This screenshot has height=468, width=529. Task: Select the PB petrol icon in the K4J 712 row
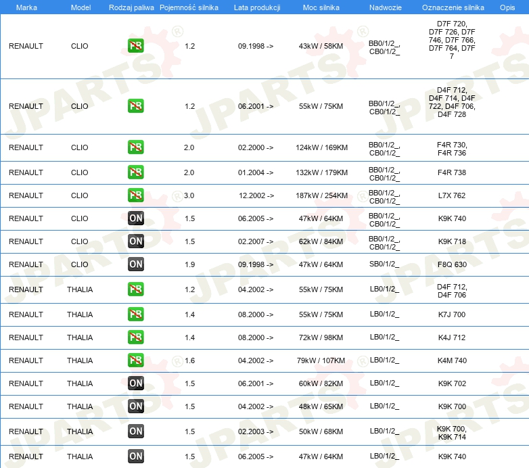coord(135,337)
